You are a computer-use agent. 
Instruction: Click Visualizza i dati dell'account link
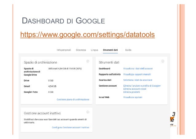[138, 69]
